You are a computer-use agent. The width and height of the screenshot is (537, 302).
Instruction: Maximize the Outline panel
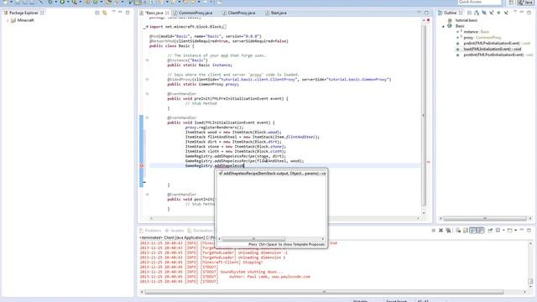click(x=529, y=13)
